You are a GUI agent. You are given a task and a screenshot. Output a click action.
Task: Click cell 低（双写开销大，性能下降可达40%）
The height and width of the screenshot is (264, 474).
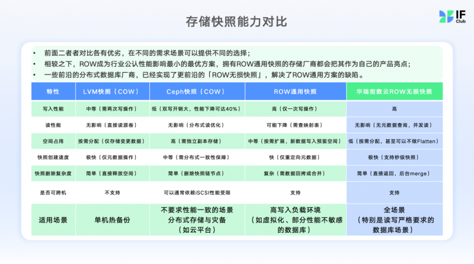click(x=197, y=109)
